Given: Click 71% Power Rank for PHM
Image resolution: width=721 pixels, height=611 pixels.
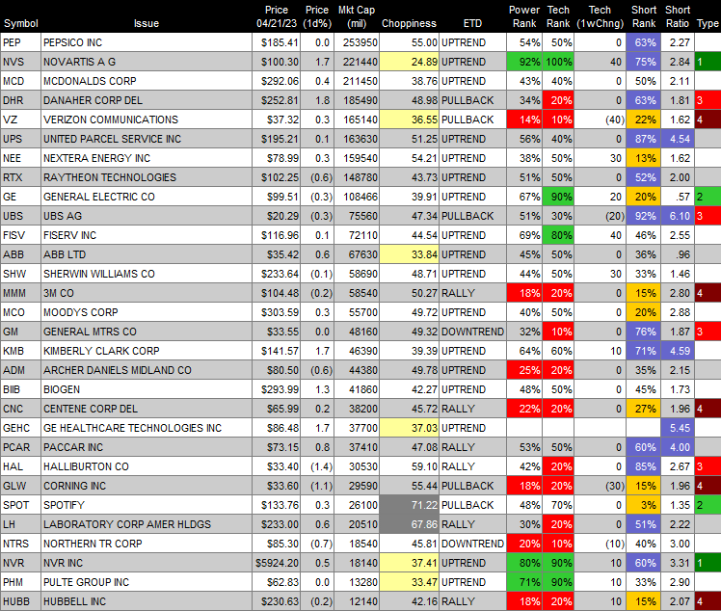Looking at the screenshot, I should [524, 583].
